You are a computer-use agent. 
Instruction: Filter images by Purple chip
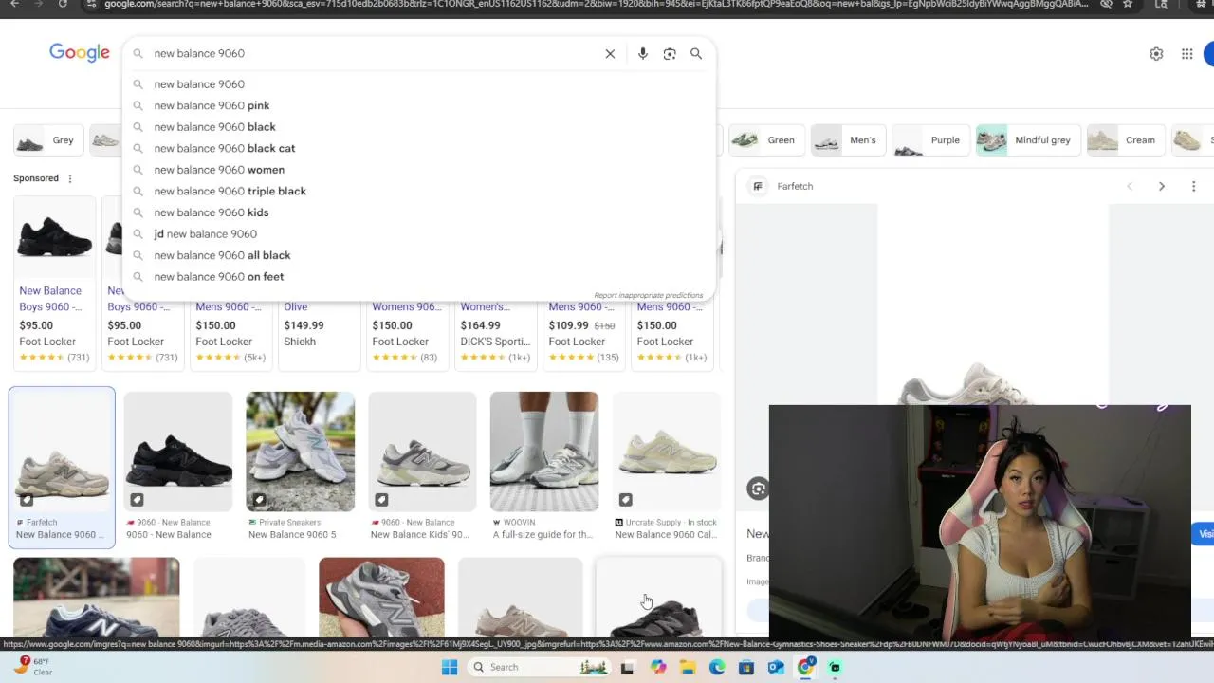[x=930, y=140]
